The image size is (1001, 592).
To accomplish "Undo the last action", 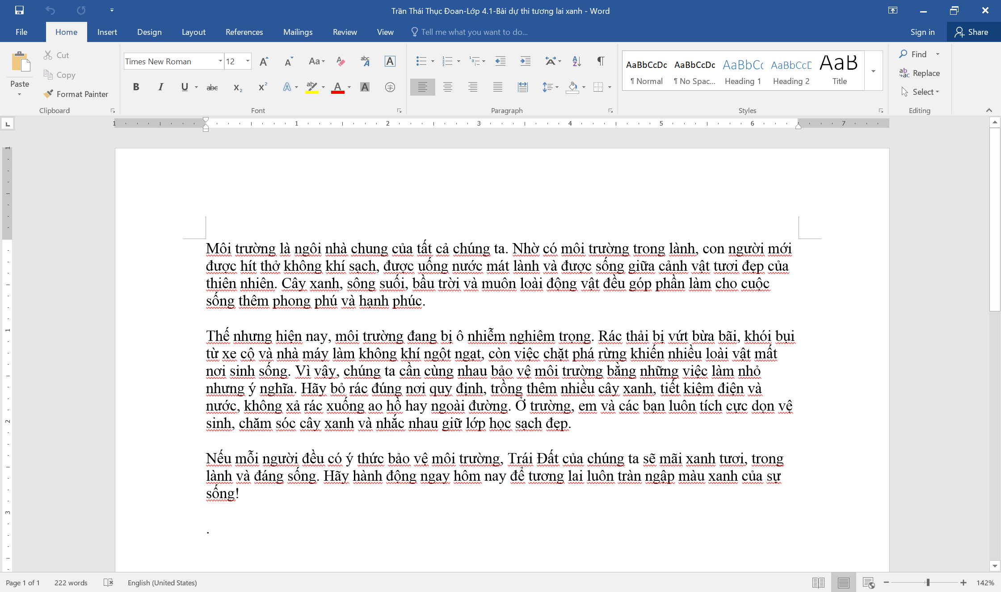I will [50, 10].
